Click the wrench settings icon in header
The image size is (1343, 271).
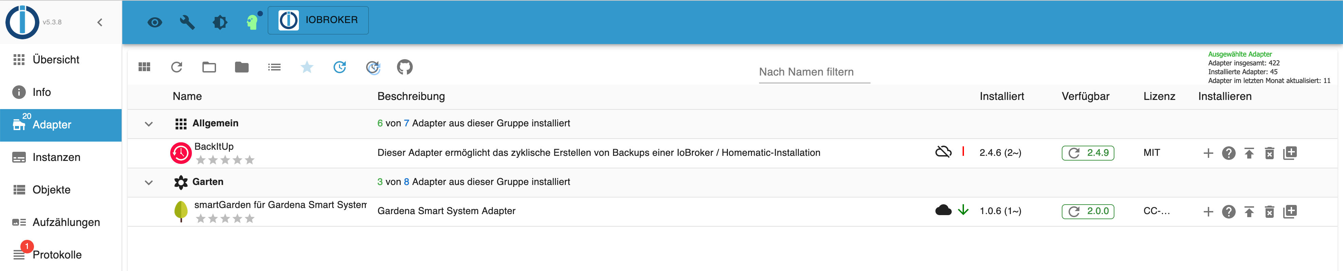(187, 22)
